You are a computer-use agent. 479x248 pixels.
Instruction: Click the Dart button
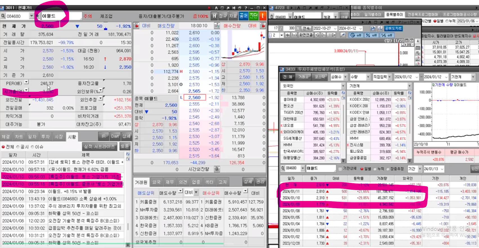click(x=115, y=136)
